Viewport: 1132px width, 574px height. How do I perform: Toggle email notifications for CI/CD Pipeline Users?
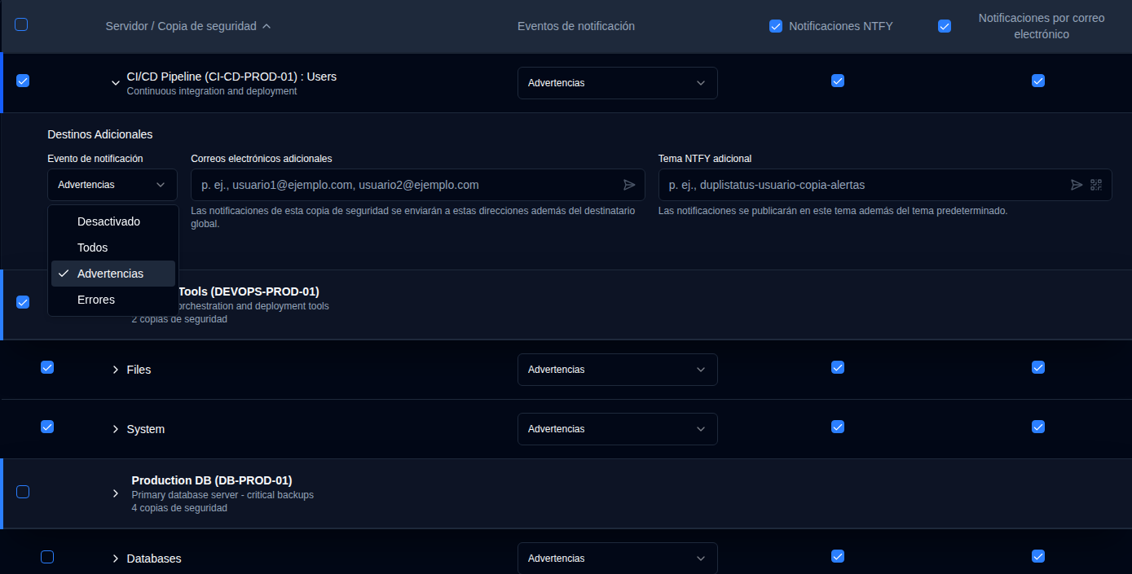(1038, 81)
